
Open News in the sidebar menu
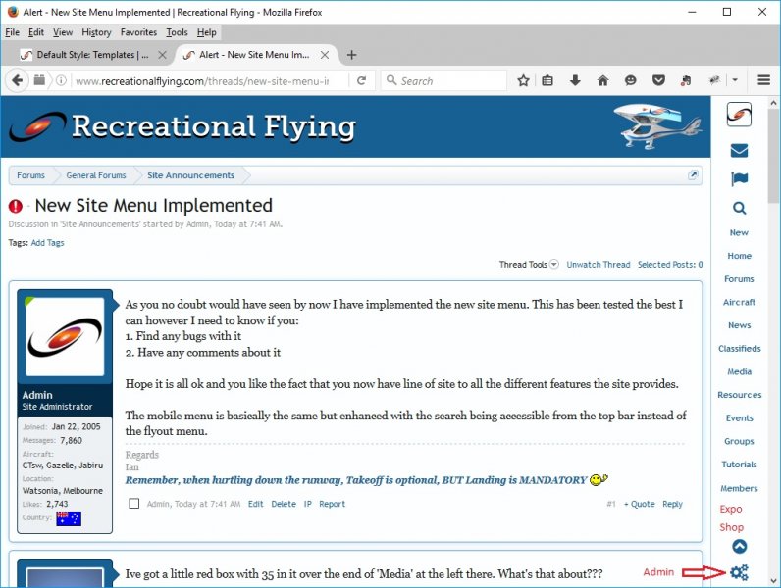(739, 325)
